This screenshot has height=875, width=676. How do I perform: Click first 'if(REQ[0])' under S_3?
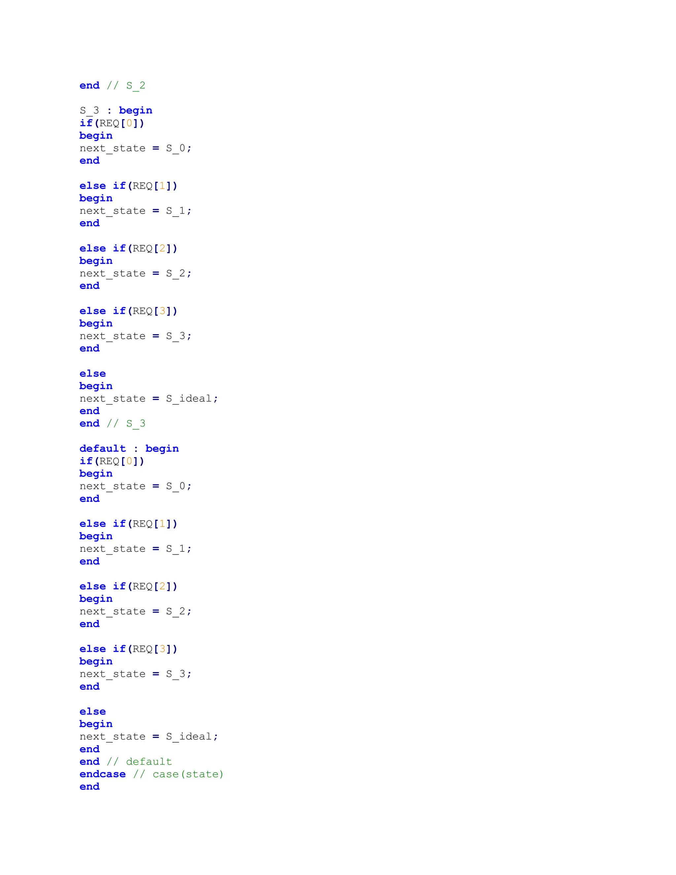point(112,123)
